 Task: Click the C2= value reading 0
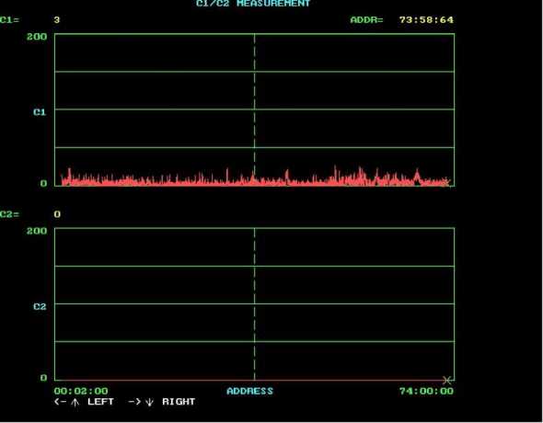(57, 214)
